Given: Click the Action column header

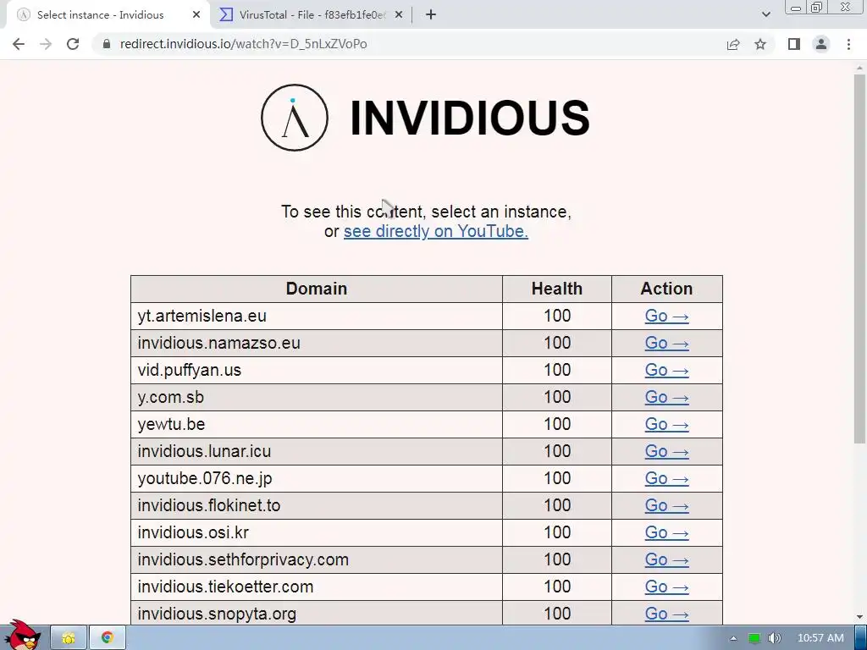Looking at the screenshot, I should click(x=667, y=289).
